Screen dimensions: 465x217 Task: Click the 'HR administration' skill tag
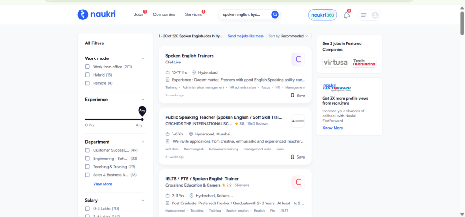point(242,87)
